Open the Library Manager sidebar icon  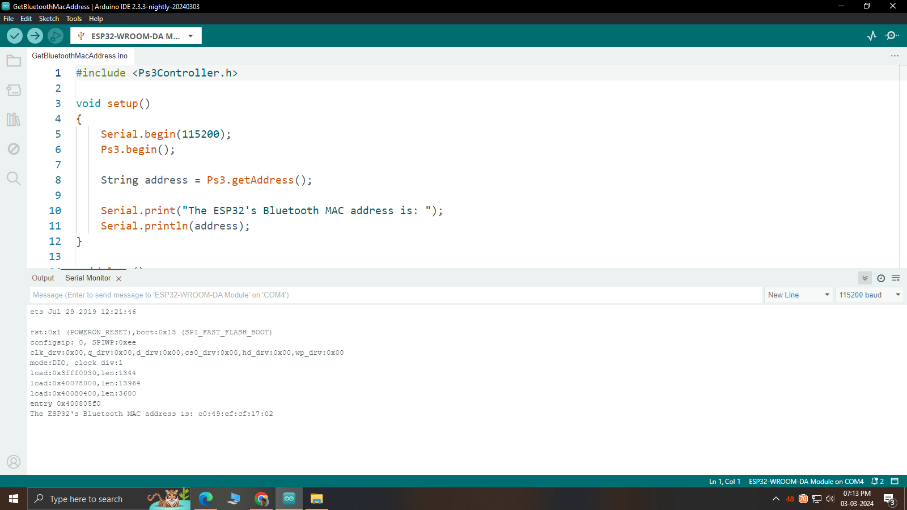[14, 120]
